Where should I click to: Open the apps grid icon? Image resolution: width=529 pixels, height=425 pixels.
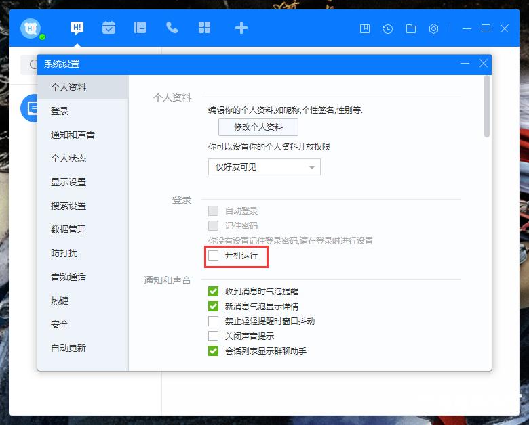(204, 28)
